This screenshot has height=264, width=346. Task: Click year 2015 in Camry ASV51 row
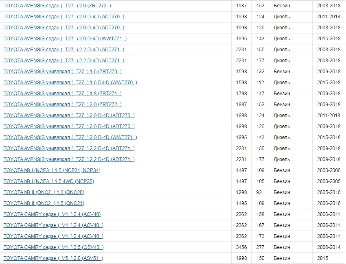tap(323, 258)
